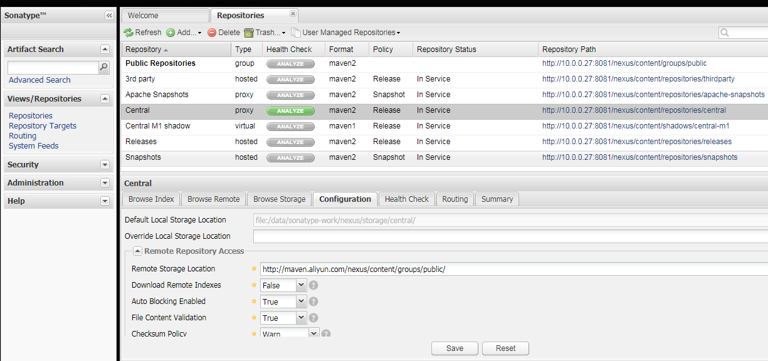
Task: Refresh the repository list
Action: point(142,33)
